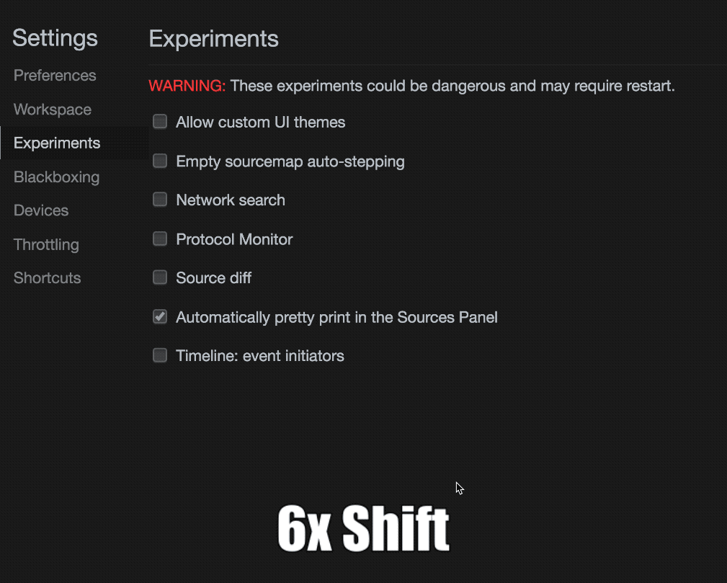Open the Shortcuts settings tab

48,278
